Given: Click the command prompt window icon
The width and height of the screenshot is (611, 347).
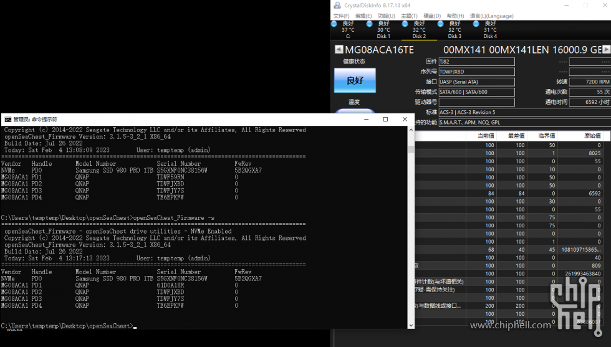Looking at the screenshot, I should click(7, 119).
